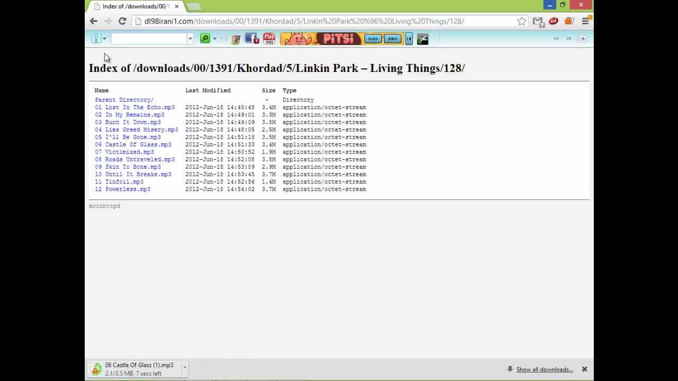Viewport: 678px width, 381px height.
Task: Download 09 Skin To Bone.mp3
Action: [128, 167]
